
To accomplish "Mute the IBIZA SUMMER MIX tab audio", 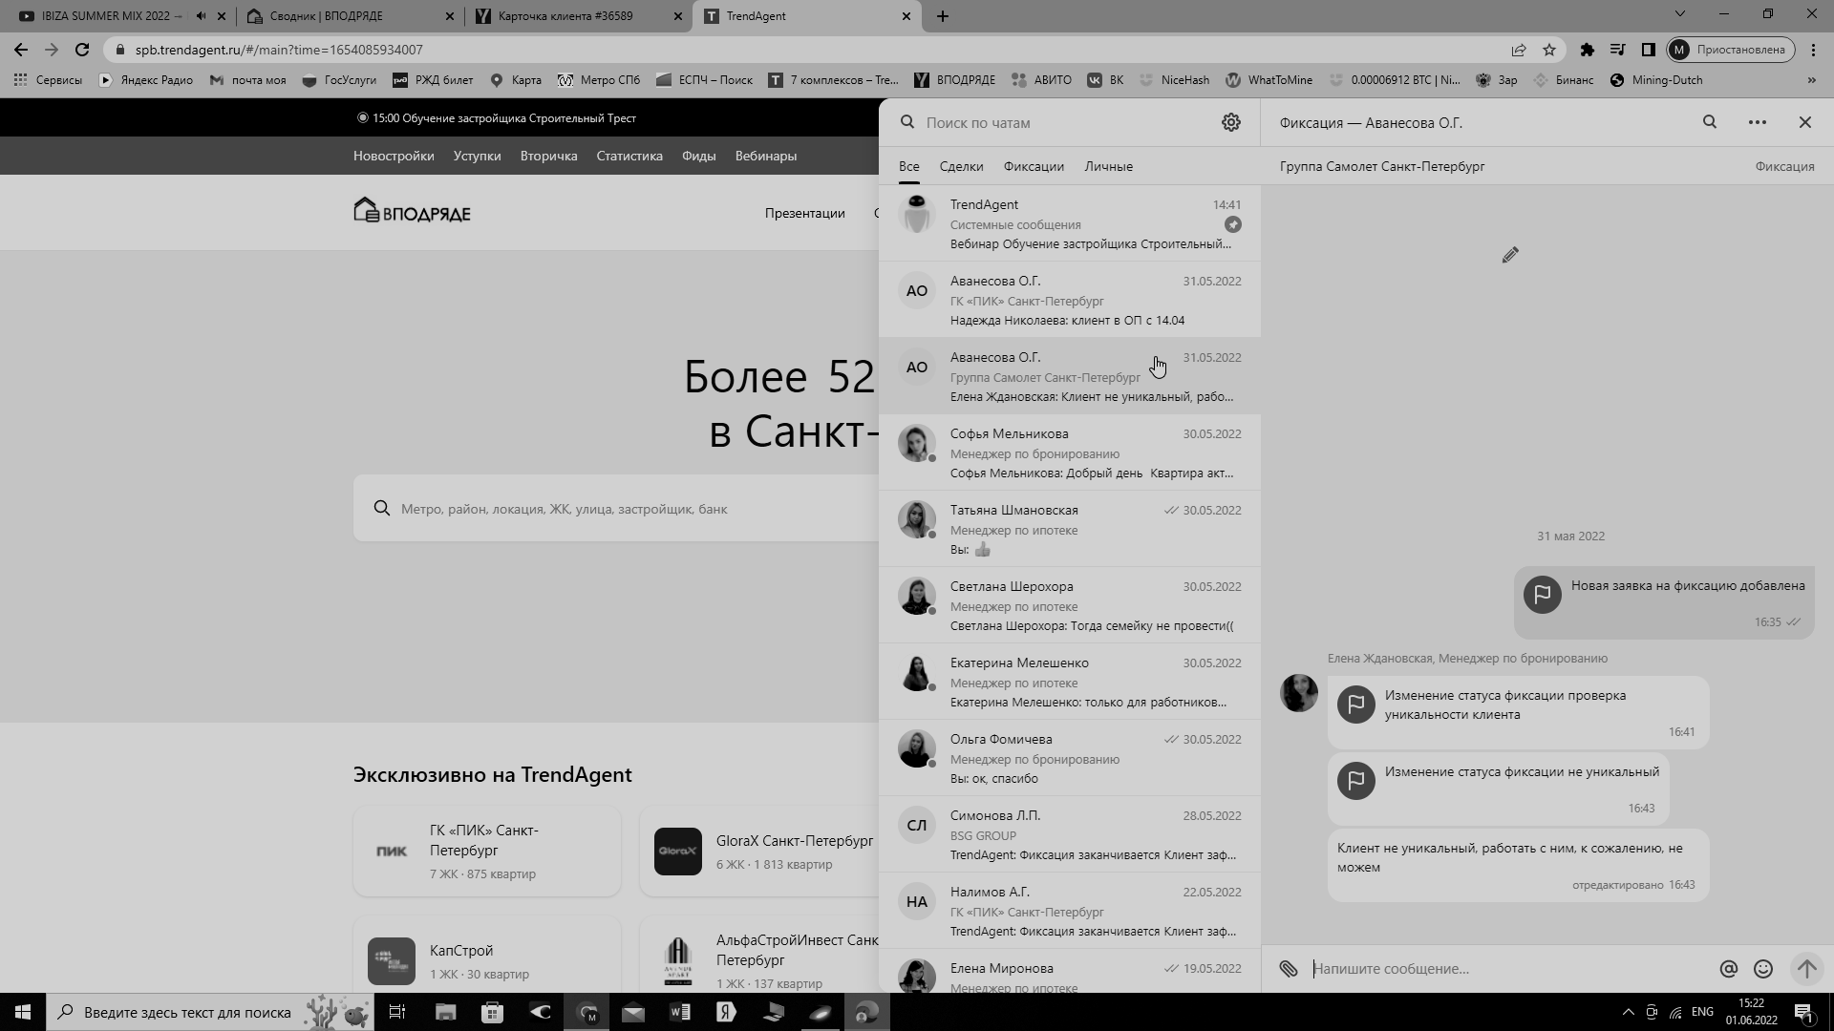I will [201, 16].
